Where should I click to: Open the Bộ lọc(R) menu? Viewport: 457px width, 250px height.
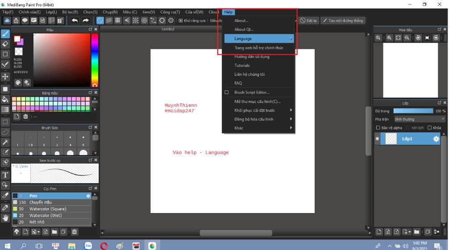(x=70, y=12)
